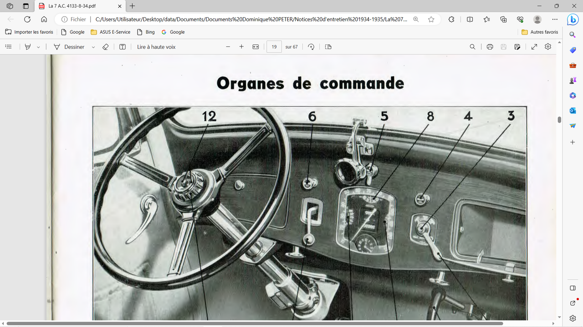
Task: Click the Fichier site info label
Action: click(74, 20)
